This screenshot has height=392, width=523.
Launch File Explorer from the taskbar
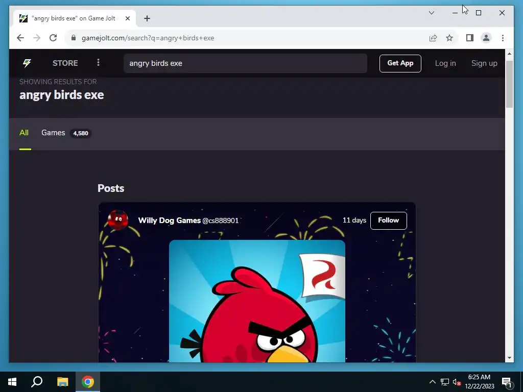click(62, 382)
